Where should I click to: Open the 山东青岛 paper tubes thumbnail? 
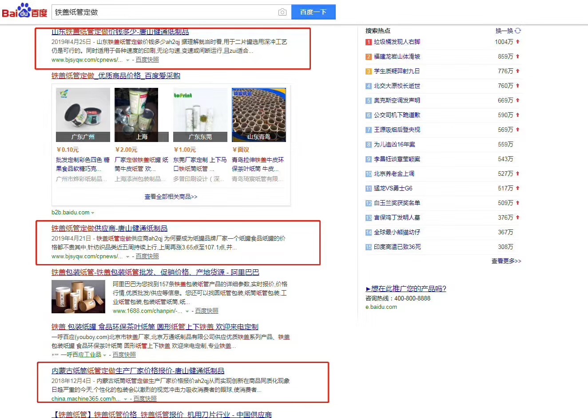coord(259,114)
